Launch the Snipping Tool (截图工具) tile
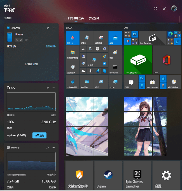The width and height of the screenshot is (182, 191). 101,38
